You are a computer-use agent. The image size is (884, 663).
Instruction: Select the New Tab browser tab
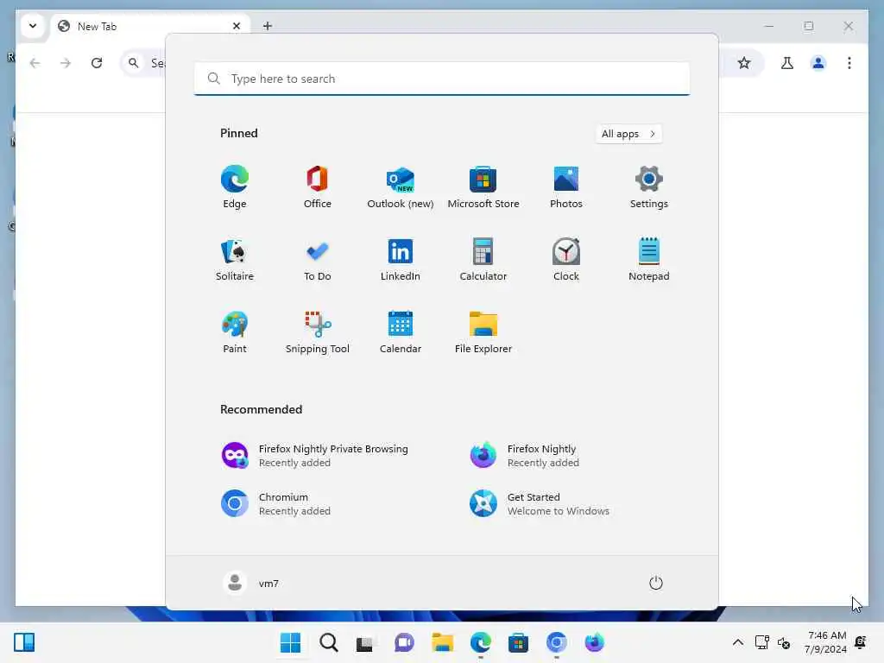coord(149,27)
